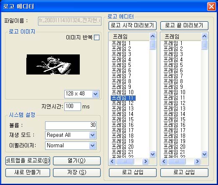Select 프레임 4 in the right list
This screenshot has height=185, width=218.
[173, 59]
